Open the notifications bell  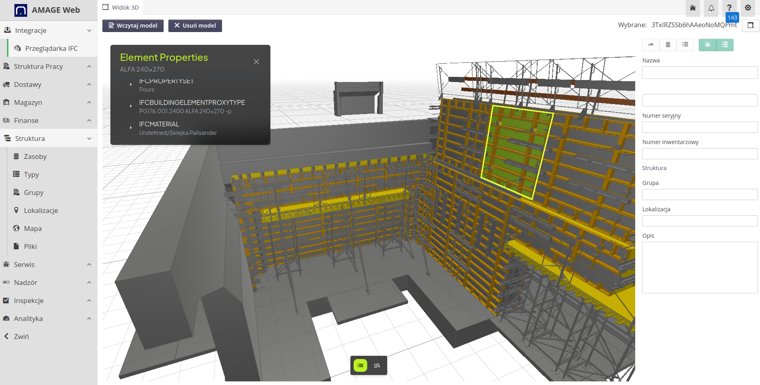711,8
